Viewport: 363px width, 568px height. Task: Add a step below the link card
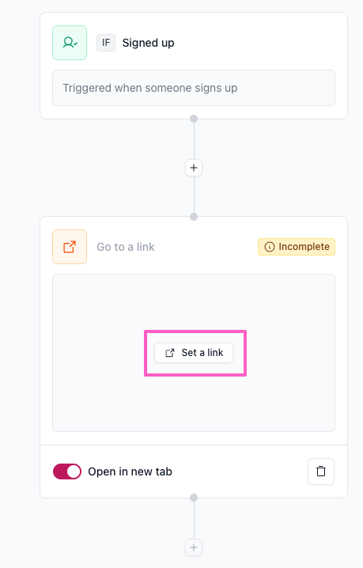(194, 547)
